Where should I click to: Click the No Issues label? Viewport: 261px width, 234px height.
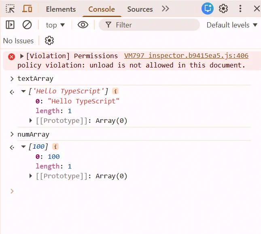18,41
